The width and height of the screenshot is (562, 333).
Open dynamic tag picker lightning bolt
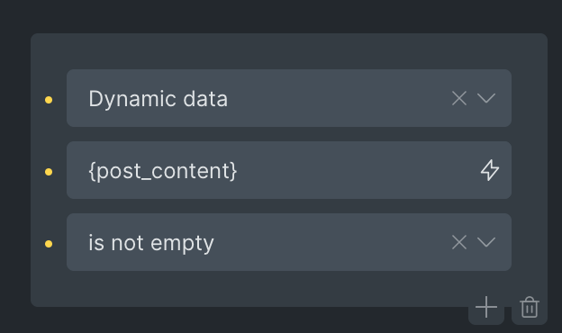click(490, 170)
